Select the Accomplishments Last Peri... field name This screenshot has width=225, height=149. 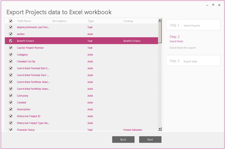click(x=33, y=27)
